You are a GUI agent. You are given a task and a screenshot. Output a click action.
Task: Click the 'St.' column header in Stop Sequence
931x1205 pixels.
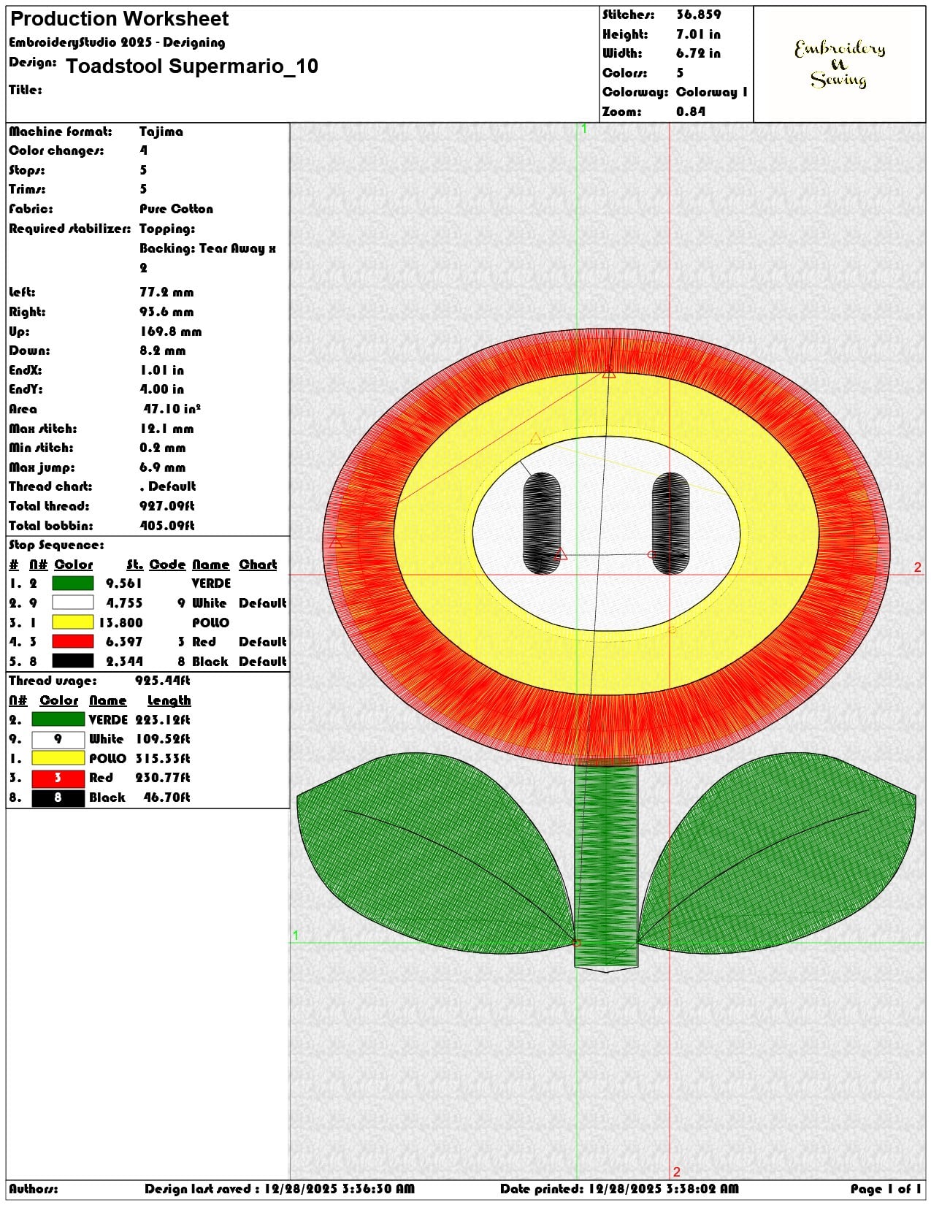click(134, 565)
